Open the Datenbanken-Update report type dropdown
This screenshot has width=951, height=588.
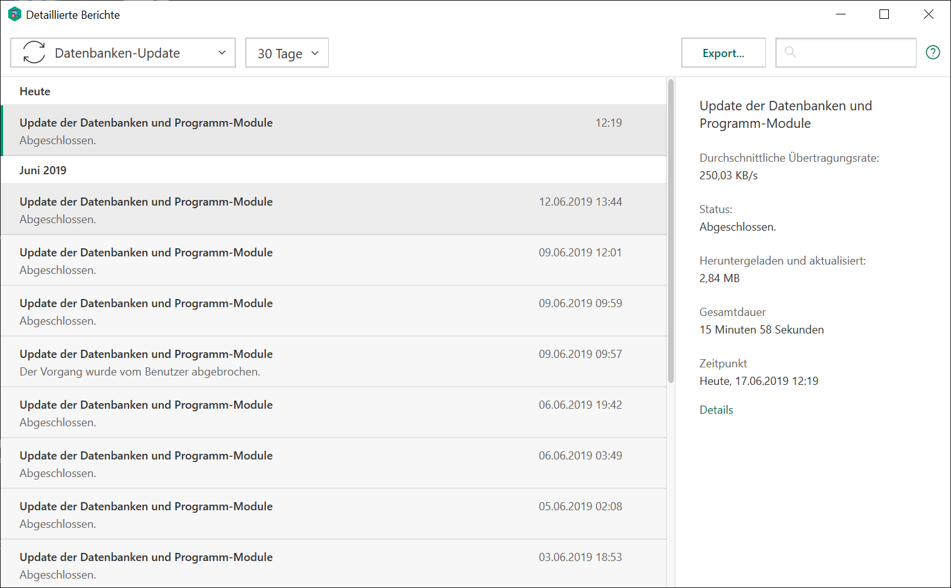pyautogui.click(x=123, y=53)
